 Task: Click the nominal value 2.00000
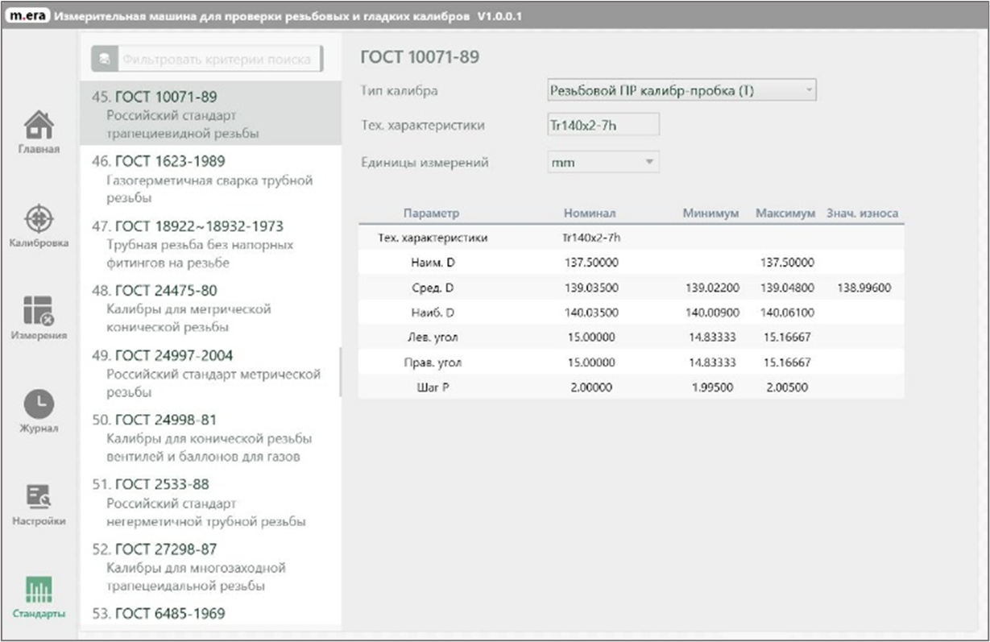click(590, 387)
